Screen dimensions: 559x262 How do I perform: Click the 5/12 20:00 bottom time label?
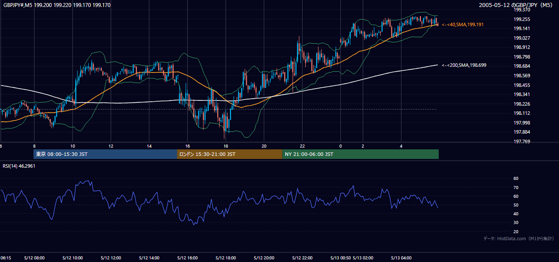[x=264, y=258]
